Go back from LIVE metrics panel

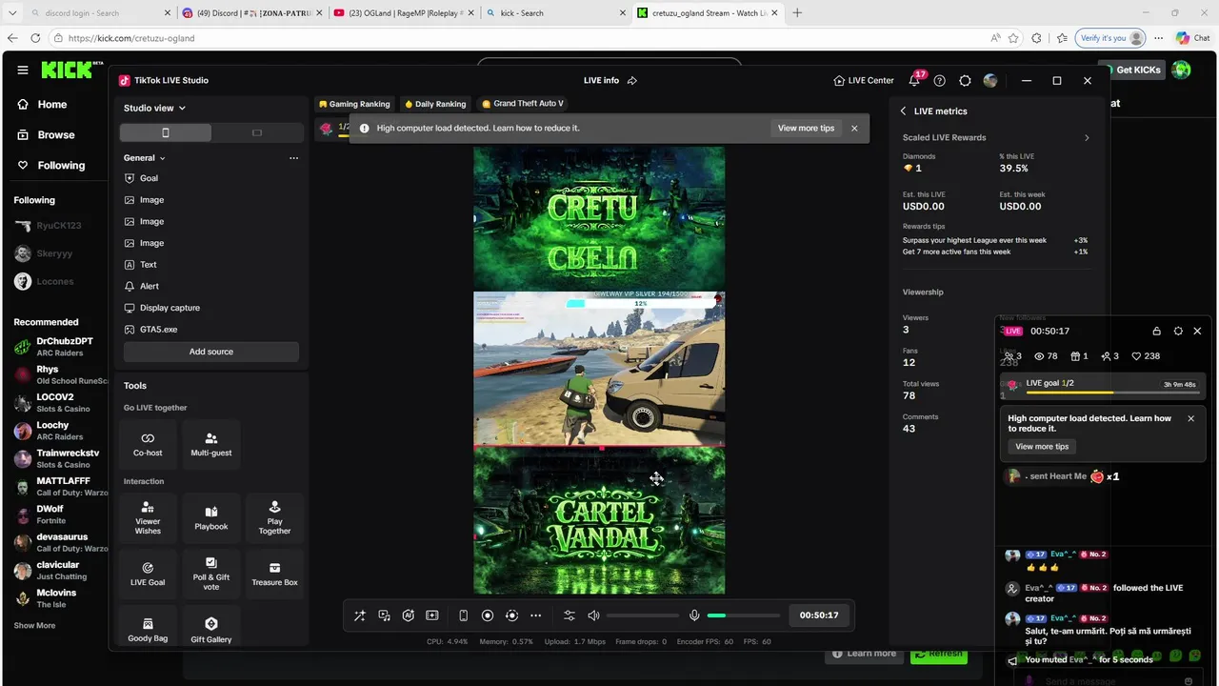pos(904,111)
